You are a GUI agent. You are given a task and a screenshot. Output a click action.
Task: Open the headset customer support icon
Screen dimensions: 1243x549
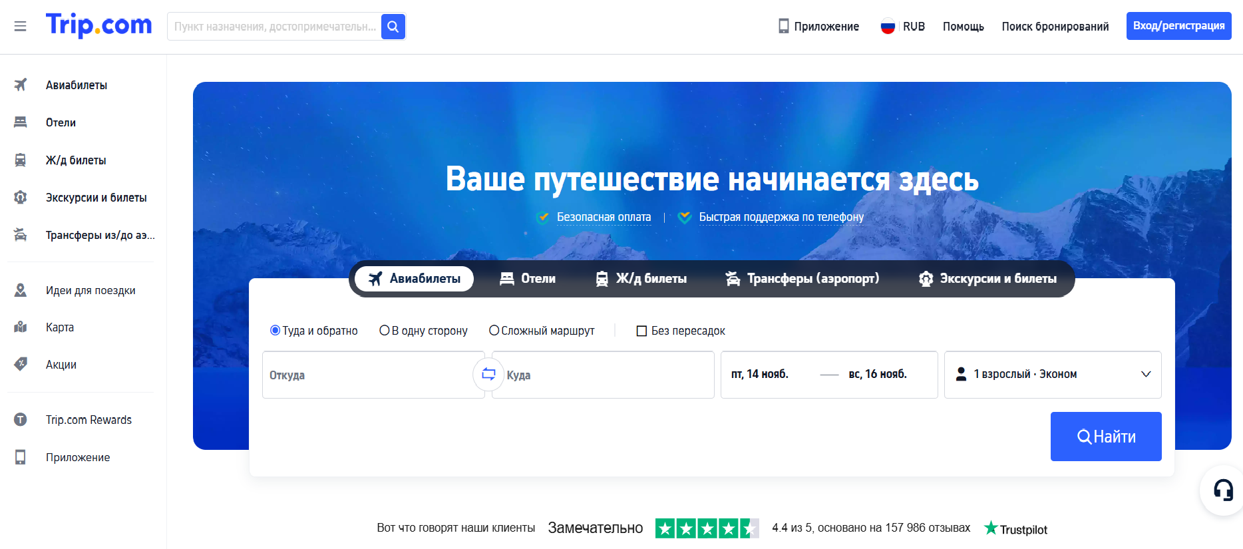click(1222, 490)
